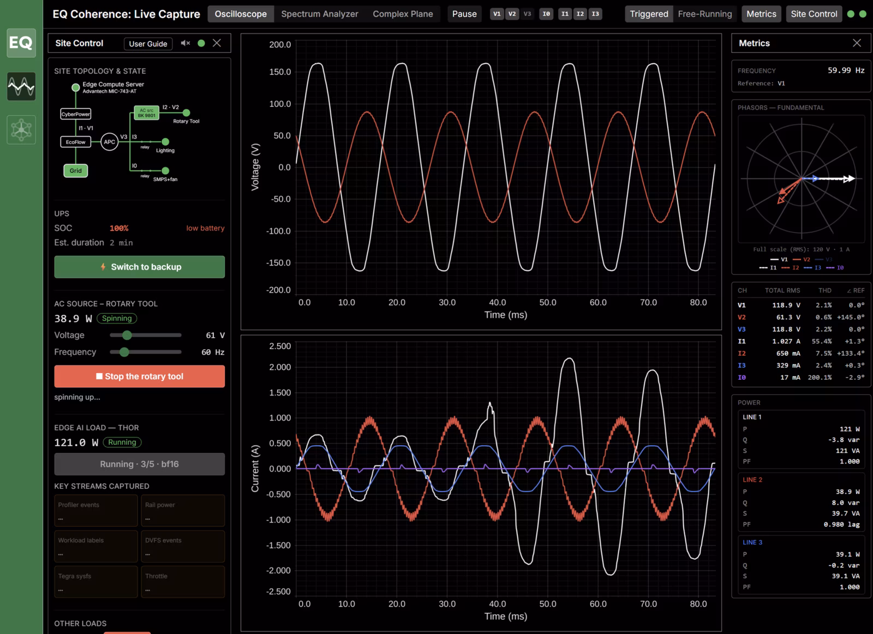Enable the V3 channel trace
Image resolution: width=873 pixels, height=634 pixels.
(x=527, y=14)
